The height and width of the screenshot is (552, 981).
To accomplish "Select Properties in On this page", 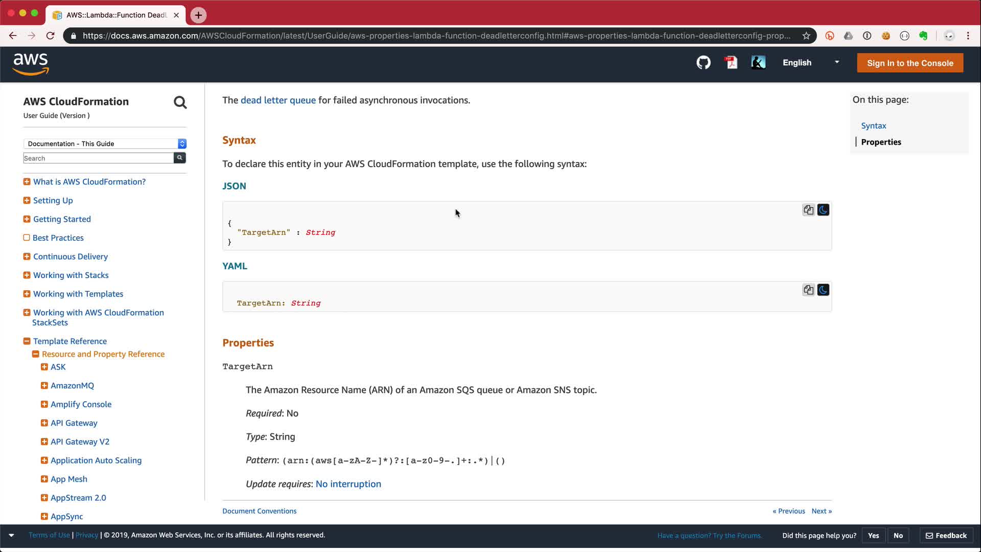I will tap(881, 142).
